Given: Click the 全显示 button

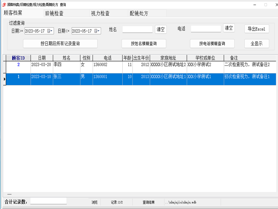Looking at the screenshot, I should pyautogui.click(x=256, y=44).
